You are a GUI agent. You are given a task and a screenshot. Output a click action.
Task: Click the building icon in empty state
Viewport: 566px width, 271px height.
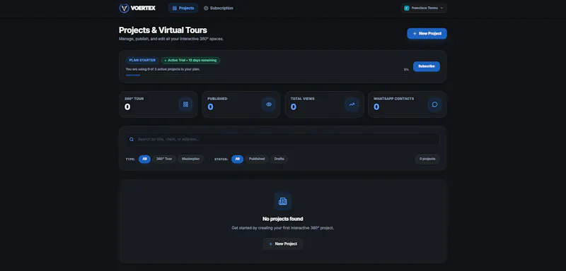pyautogui.click(x=282, y=201)
